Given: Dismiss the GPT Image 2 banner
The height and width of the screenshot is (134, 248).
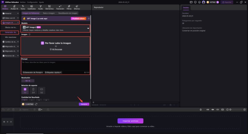Looking at the screenshot, I should point(89,19).
